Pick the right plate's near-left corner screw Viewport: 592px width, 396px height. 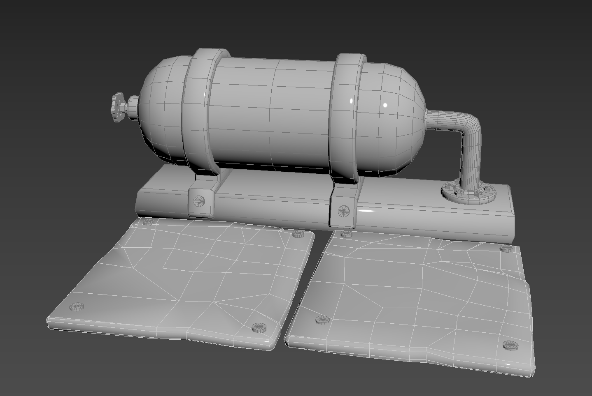[322, 320]
